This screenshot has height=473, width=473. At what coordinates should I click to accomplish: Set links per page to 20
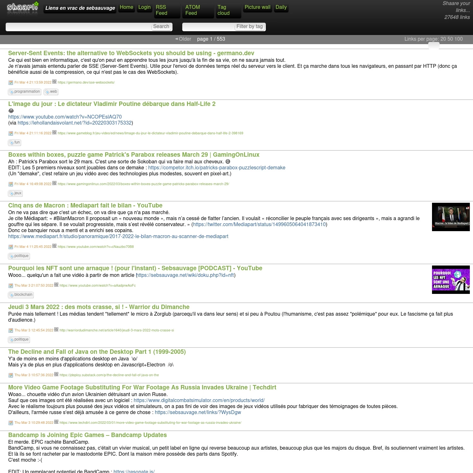click(x=443, y=39)
